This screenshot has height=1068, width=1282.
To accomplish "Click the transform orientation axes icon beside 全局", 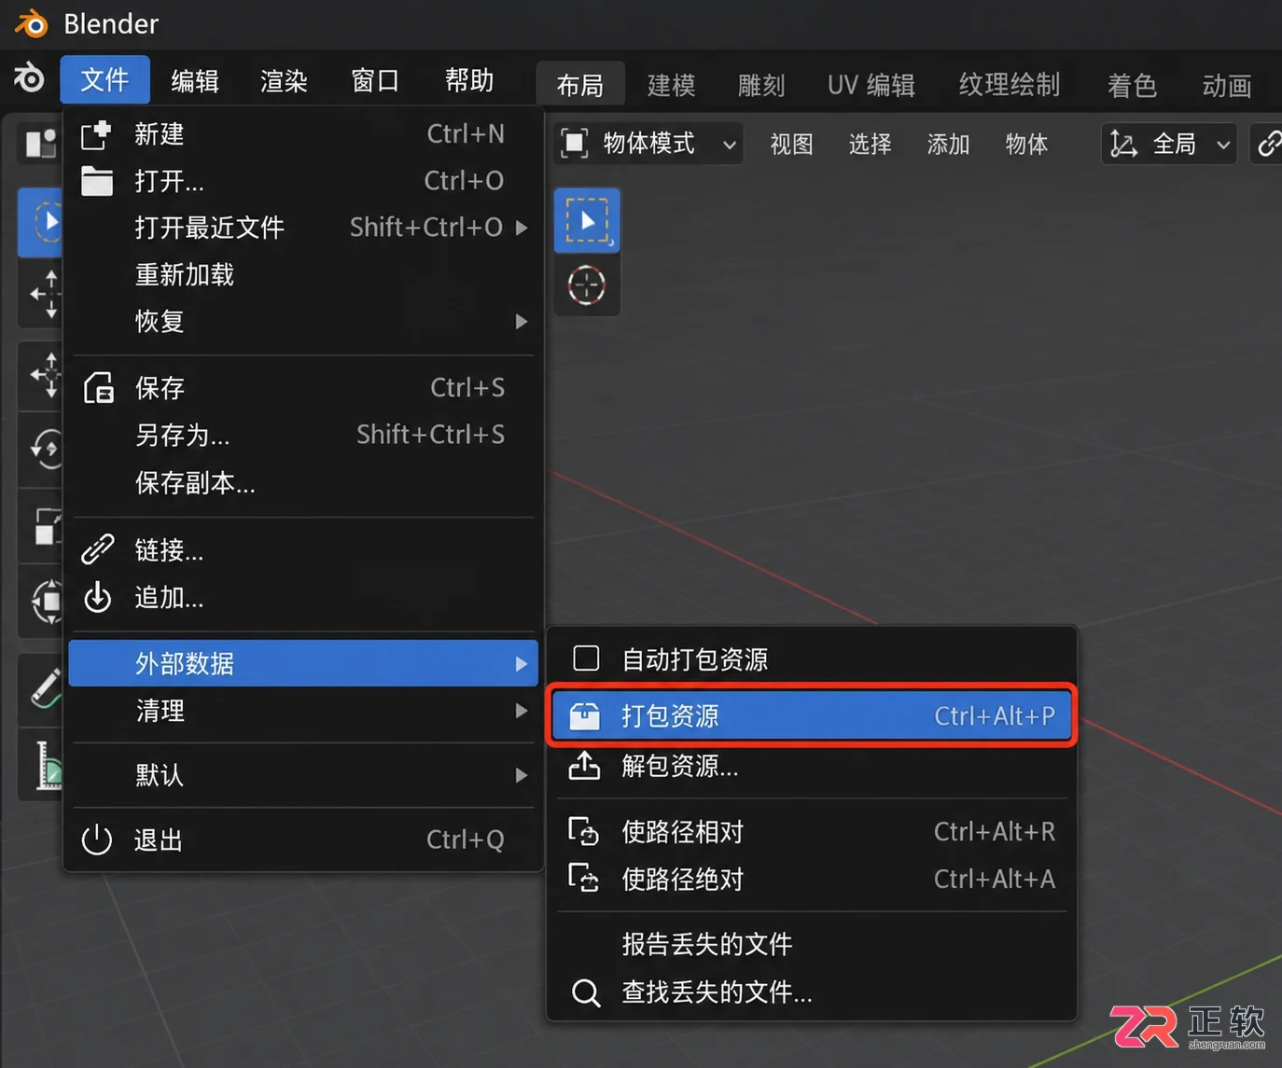I will point(1123,144).
